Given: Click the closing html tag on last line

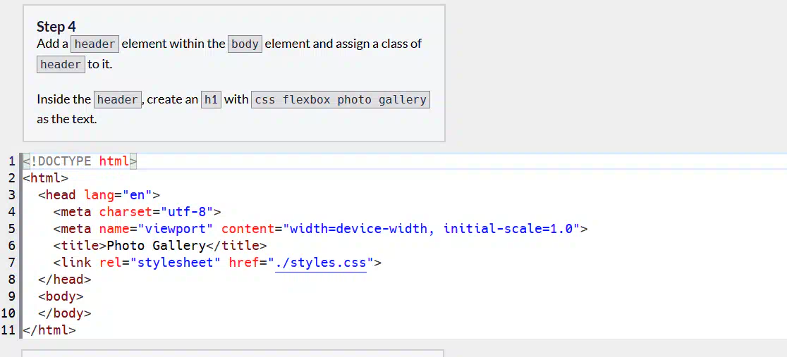Looking at the screenshot, I should (x=49, y=330).
